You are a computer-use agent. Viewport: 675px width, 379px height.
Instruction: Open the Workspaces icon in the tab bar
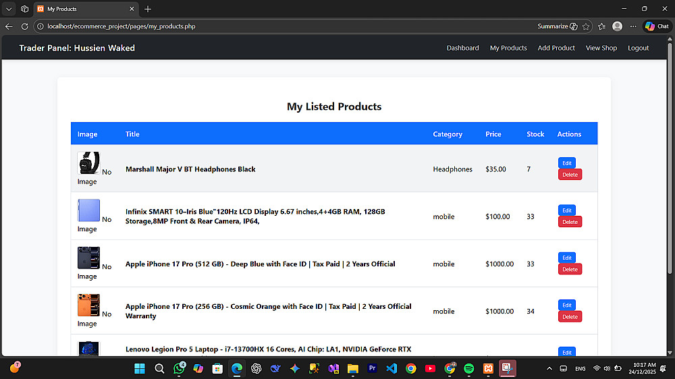(x=24, y=9)
